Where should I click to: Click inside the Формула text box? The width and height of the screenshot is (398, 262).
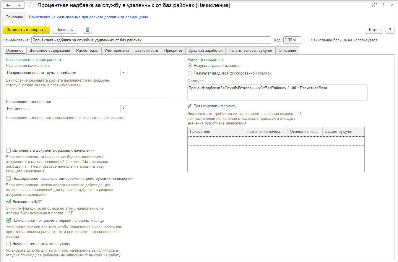click(x=277, y=92)
